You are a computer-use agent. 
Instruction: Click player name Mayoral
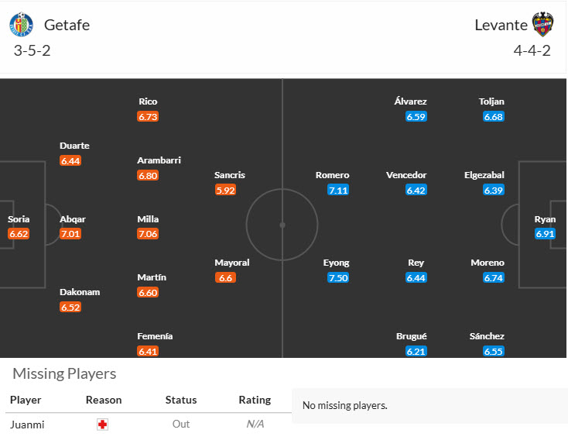coord(231,263)
